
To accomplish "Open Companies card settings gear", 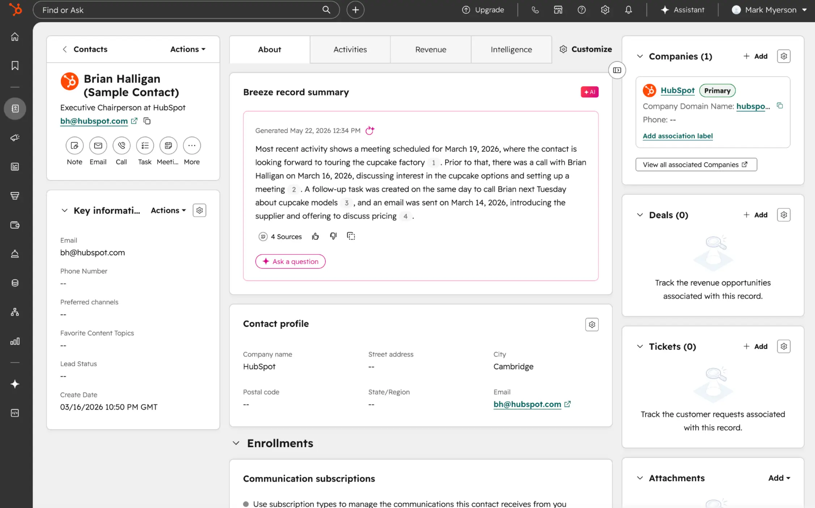I will coord(784,56).
